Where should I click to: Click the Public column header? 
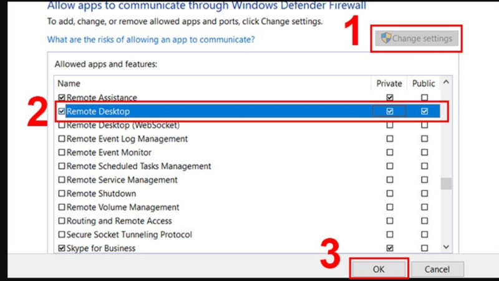pos(424,83)
